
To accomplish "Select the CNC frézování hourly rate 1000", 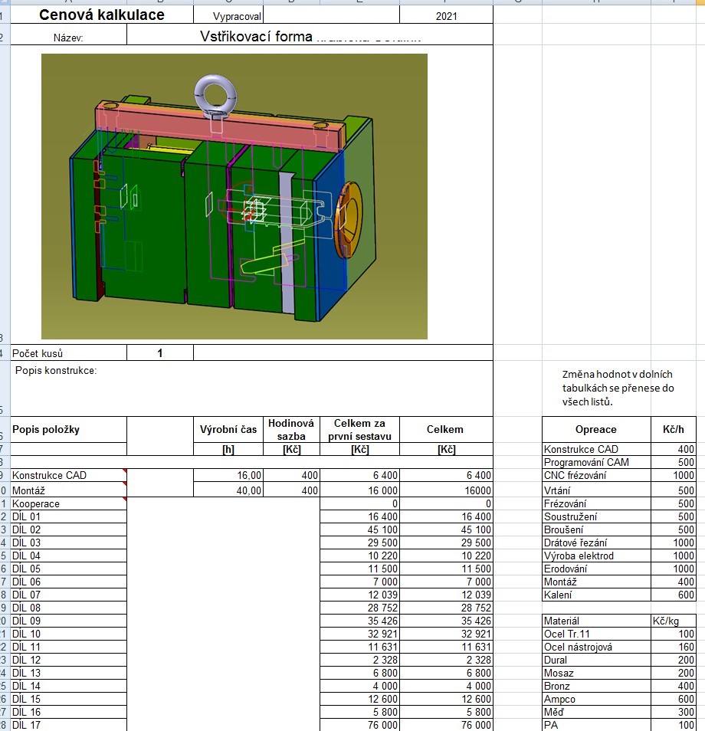I will point(674,476).
